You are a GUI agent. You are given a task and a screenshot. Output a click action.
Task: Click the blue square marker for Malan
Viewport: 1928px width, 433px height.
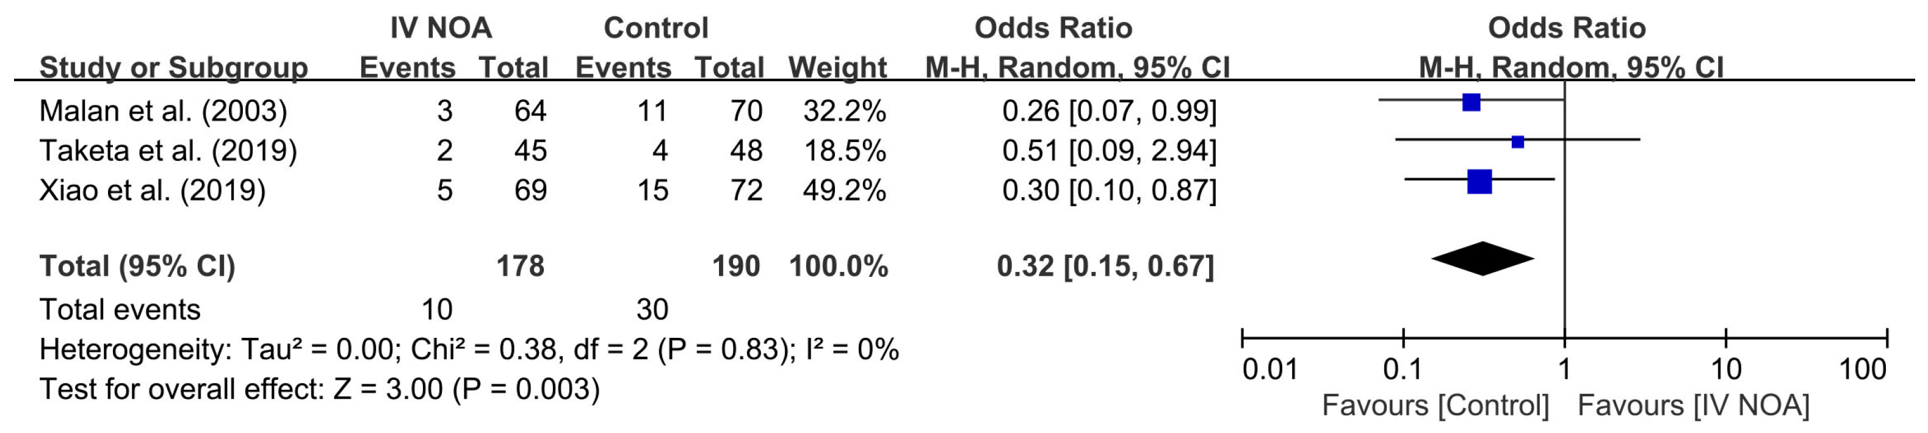point(1471,102)
